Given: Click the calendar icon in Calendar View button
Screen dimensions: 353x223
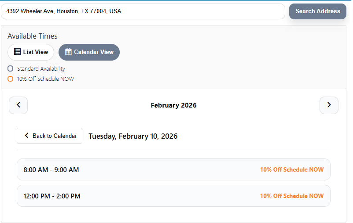Looking at the screenshot, I should coord(68,52).
